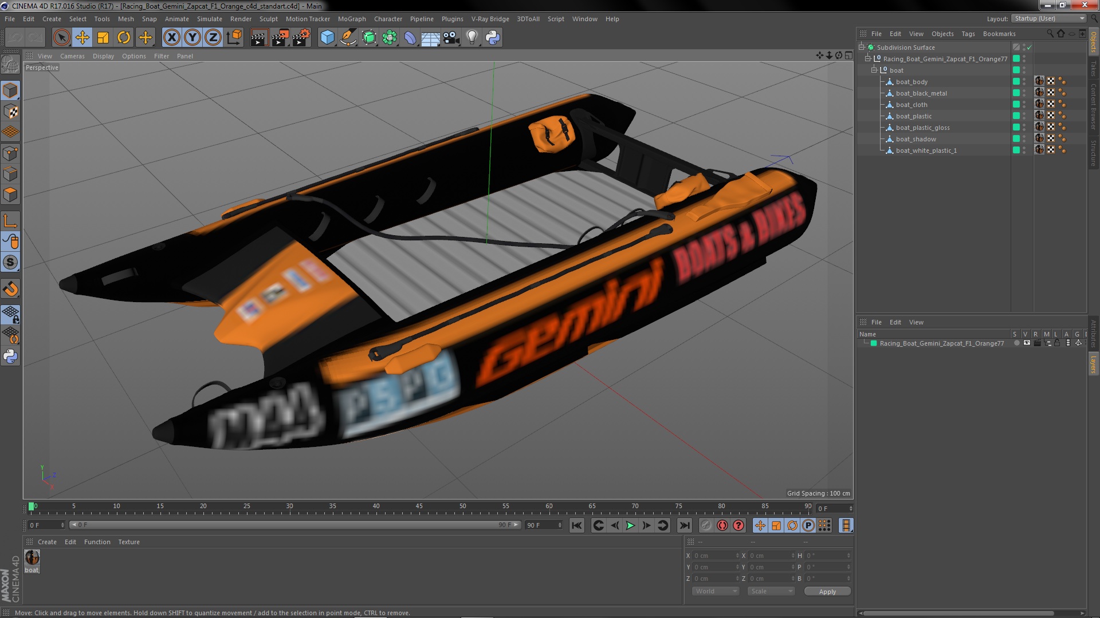The image size is (1100, 618).
Task: Open the Scale dropdown in coordinates
Action: click(771, 591)
